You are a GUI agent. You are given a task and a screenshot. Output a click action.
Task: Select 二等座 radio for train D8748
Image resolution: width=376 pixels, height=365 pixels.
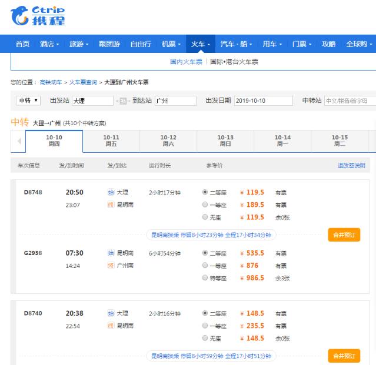205,192
